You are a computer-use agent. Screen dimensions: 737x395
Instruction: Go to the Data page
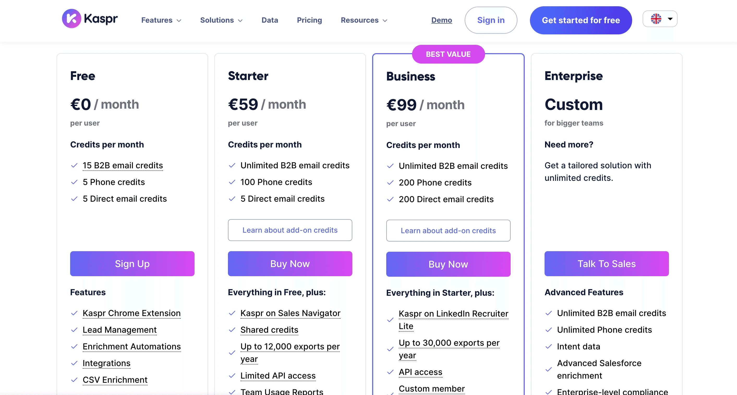(270, 20)
